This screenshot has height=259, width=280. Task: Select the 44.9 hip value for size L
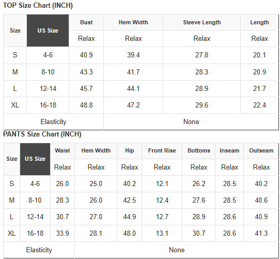click(x=130, y=217)
